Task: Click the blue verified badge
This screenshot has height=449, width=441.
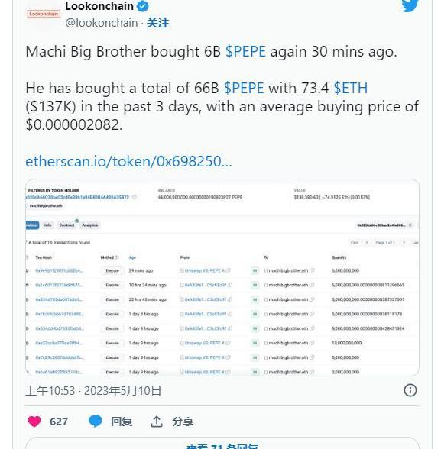Action: [x=142, y=6]
